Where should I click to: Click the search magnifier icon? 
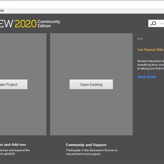(x=153, y=23)
